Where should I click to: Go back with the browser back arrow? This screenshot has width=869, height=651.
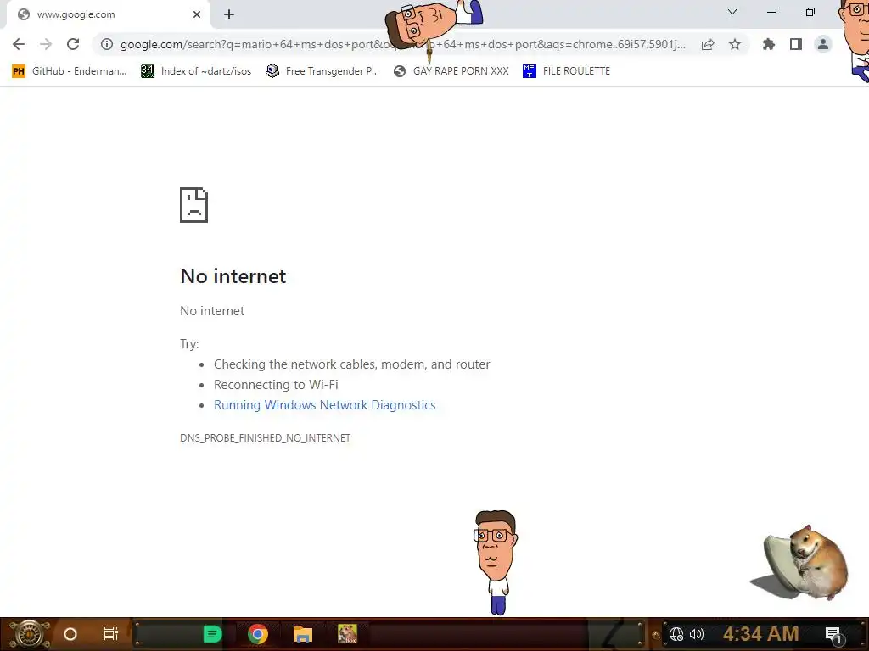pos(19,44)
